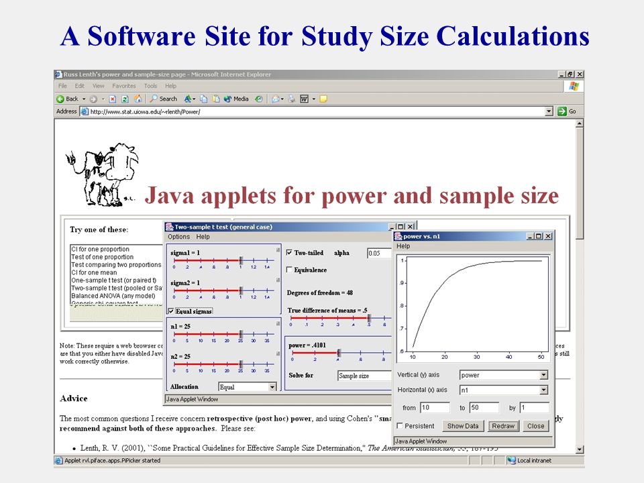The height and width of the screenshot is (483, 644).
Task: Open the Tools menu in Internet Explorer
Action: (x=151, y=86)
